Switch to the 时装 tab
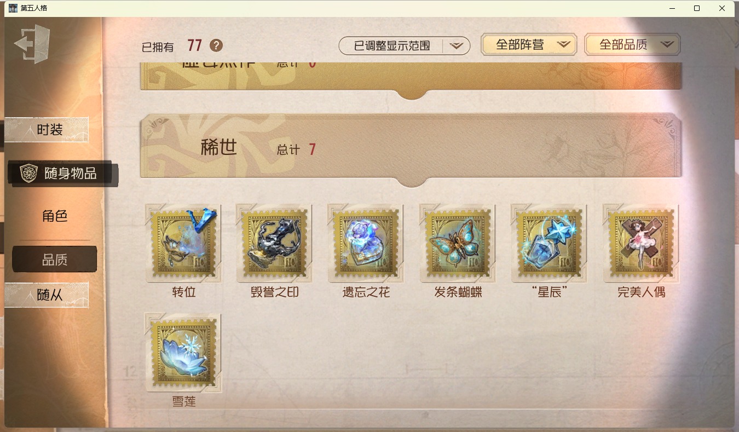Image resolution: width=739 pixels, height=432 pixels. click(x=47, y=130)
